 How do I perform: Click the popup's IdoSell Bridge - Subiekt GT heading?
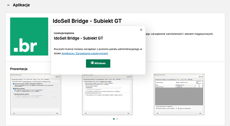point(78,38)
